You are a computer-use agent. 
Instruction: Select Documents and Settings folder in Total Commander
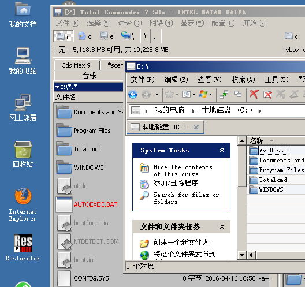[x=90, y=112]
